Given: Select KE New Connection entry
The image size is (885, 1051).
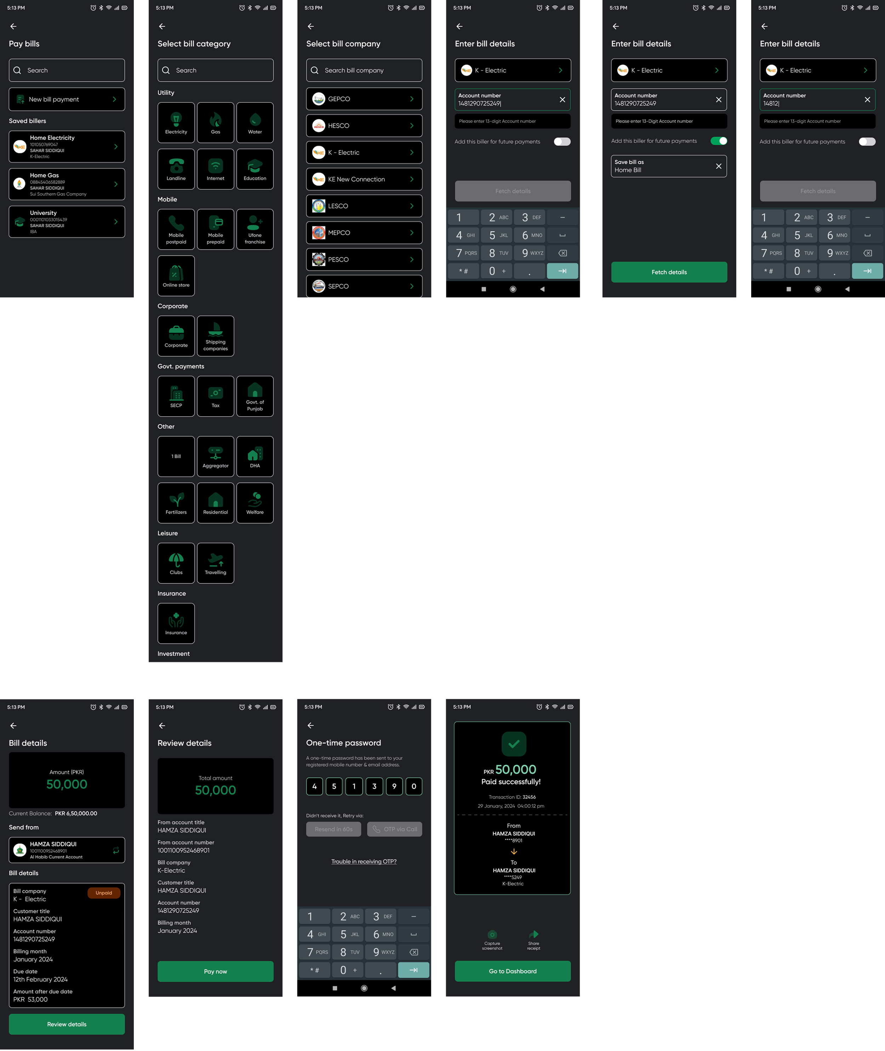Looking at the screenshot, I should (364, 179).
